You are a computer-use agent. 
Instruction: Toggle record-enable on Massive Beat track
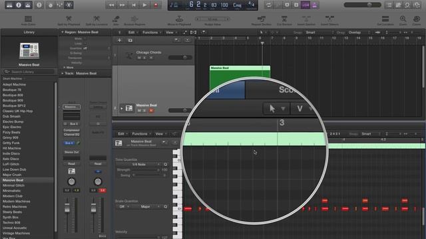point(151,111)
